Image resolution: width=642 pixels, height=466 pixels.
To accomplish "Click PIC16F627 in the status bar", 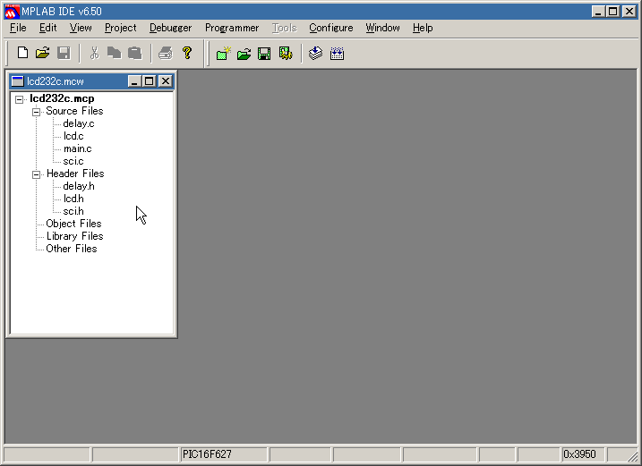I will (x=207, y=454).
